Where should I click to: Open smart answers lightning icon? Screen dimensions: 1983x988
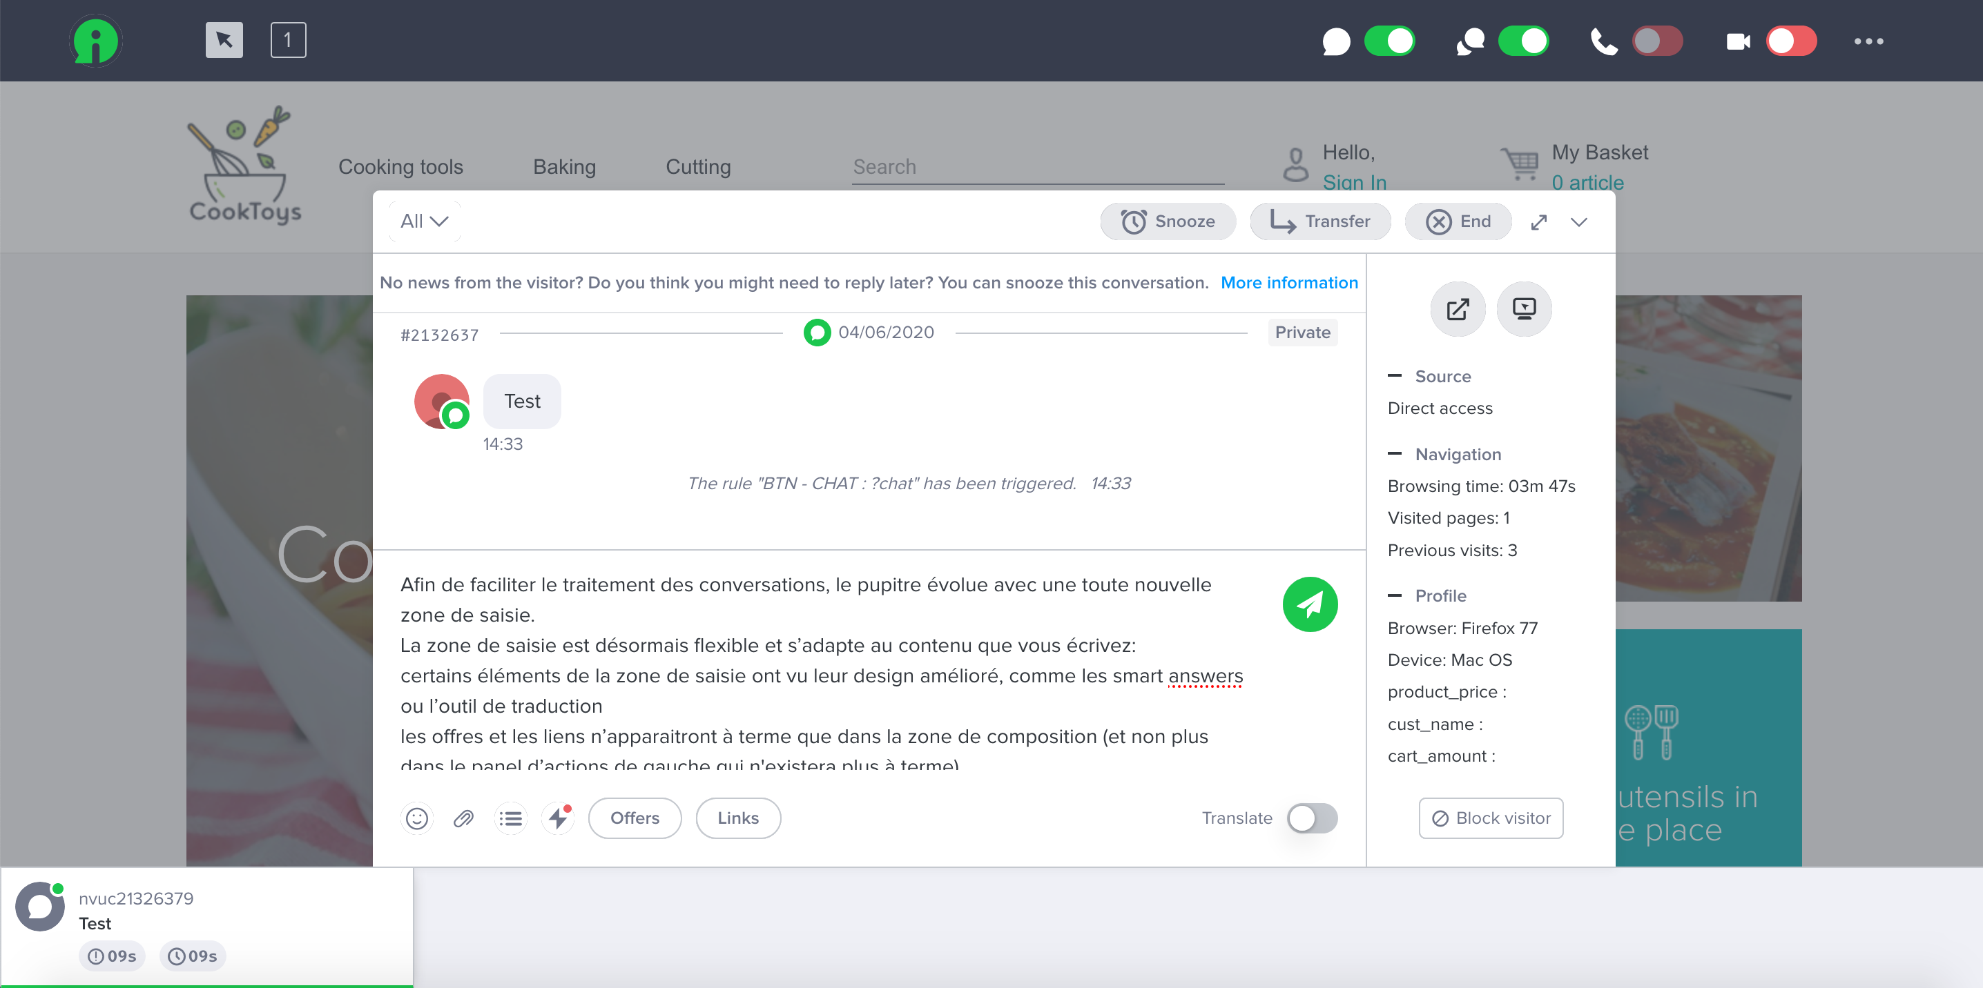[x=558, y=818]
